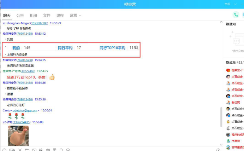Open the title bar chevron menu
Image resolution: width=244 pixels, height=151 pixels.
click(235, 4)
